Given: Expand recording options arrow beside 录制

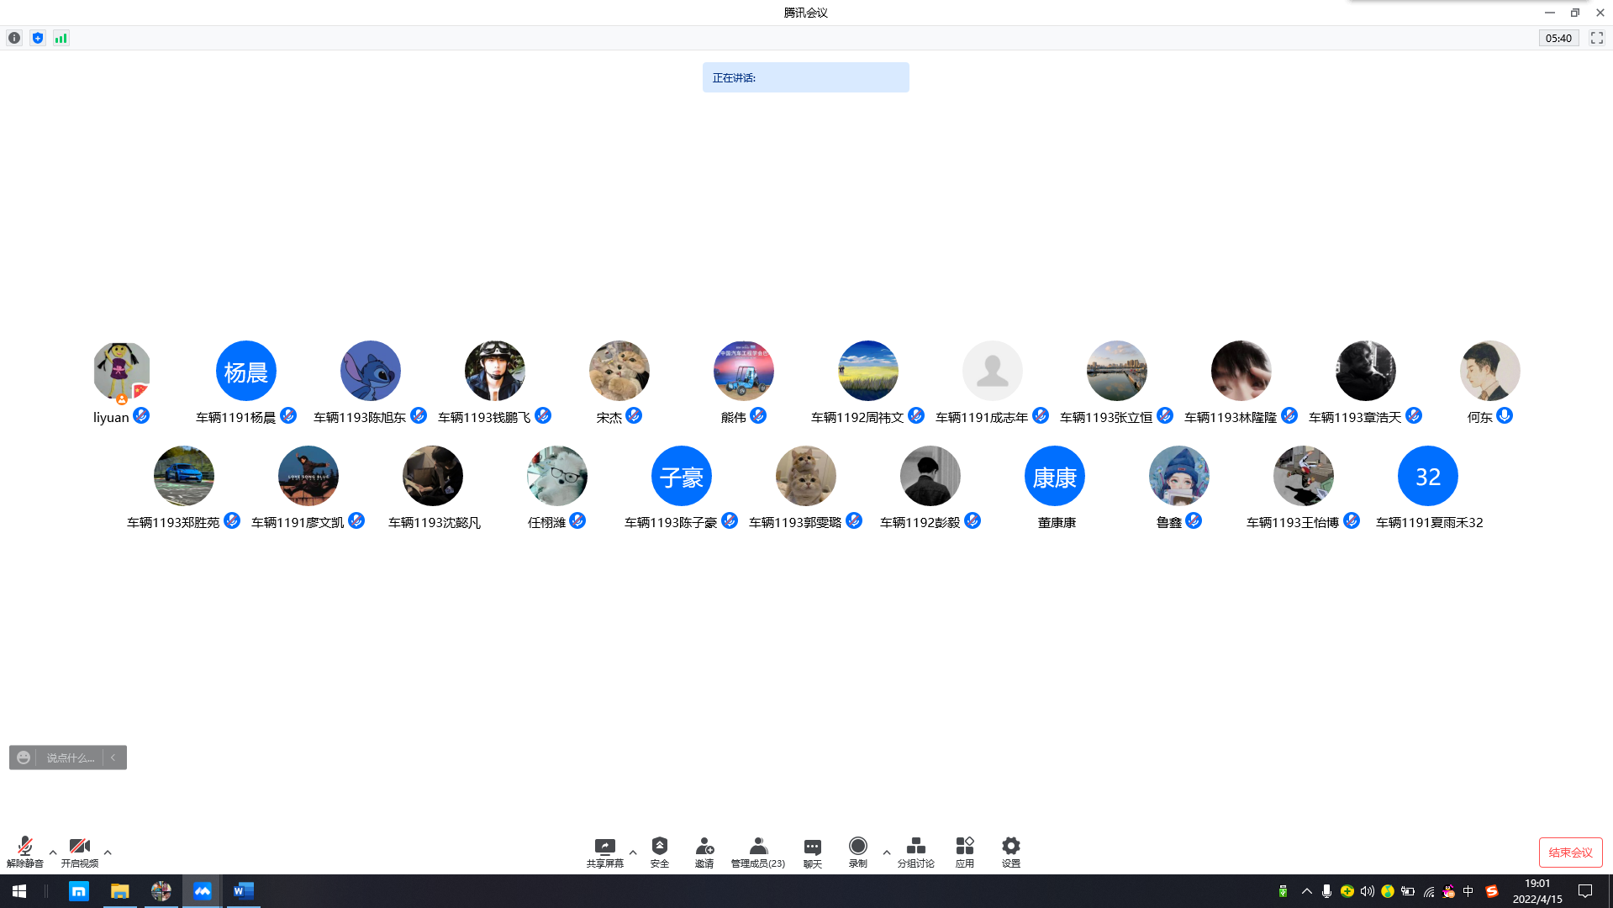Looking at the screenshot, I should point(887,853).
